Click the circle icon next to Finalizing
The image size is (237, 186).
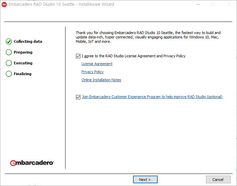point(9,74)
